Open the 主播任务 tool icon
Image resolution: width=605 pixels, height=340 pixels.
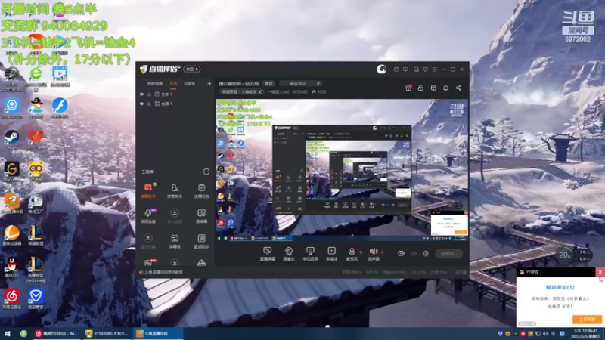coord(201,190)
